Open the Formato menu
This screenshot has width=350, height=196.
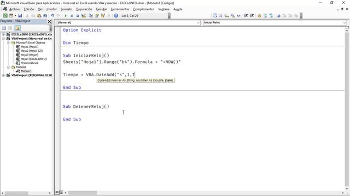click(66, 9)
